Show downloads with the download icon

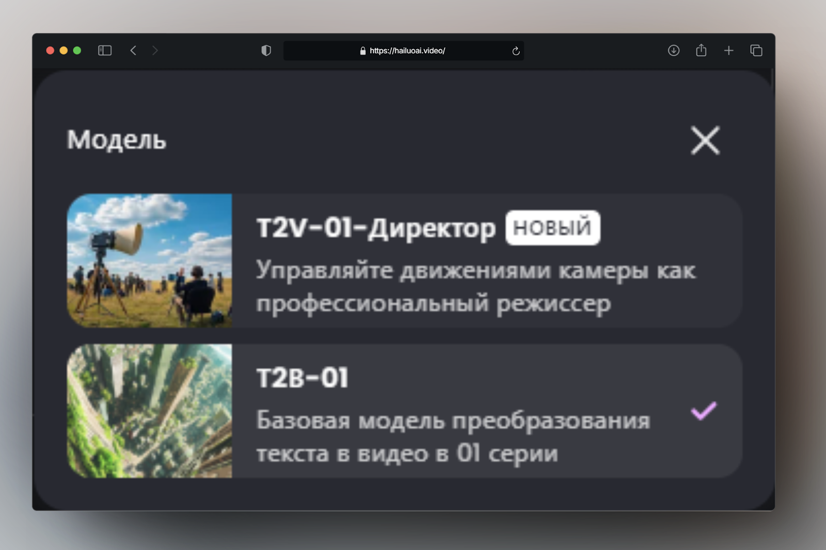pos(674,51)
